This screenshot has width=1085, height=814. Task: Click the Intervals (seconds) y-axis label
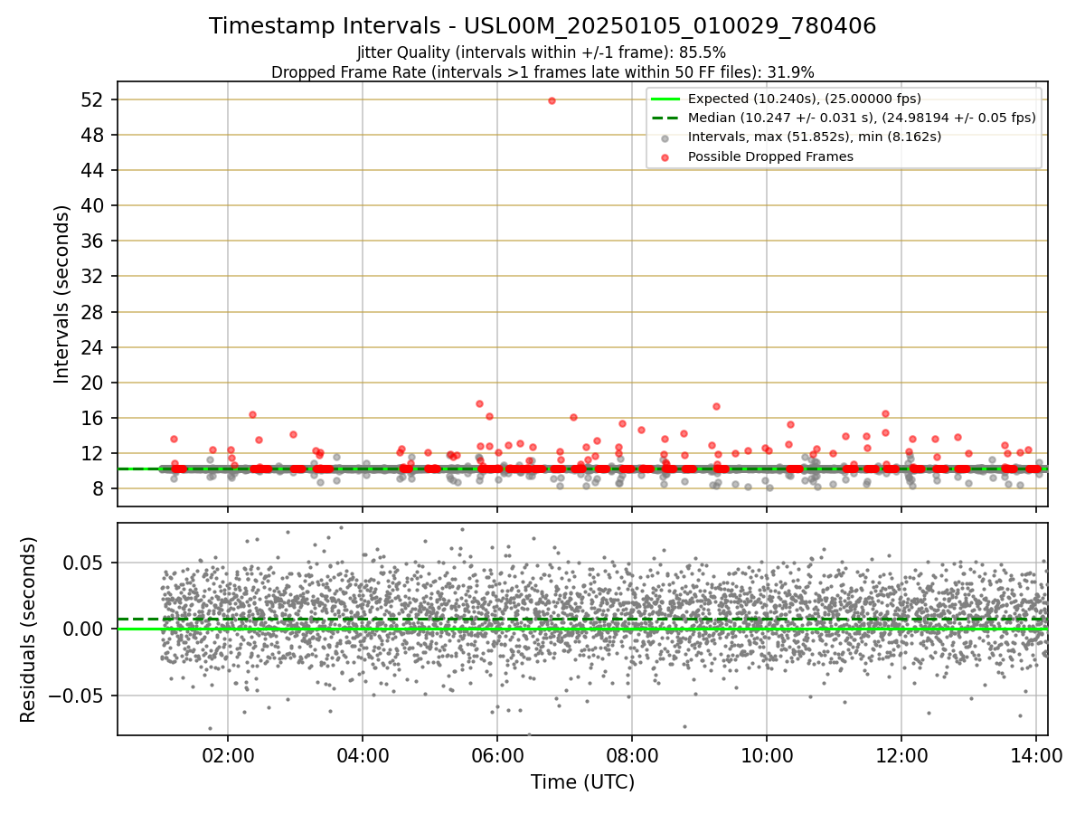tap(61, 294)
